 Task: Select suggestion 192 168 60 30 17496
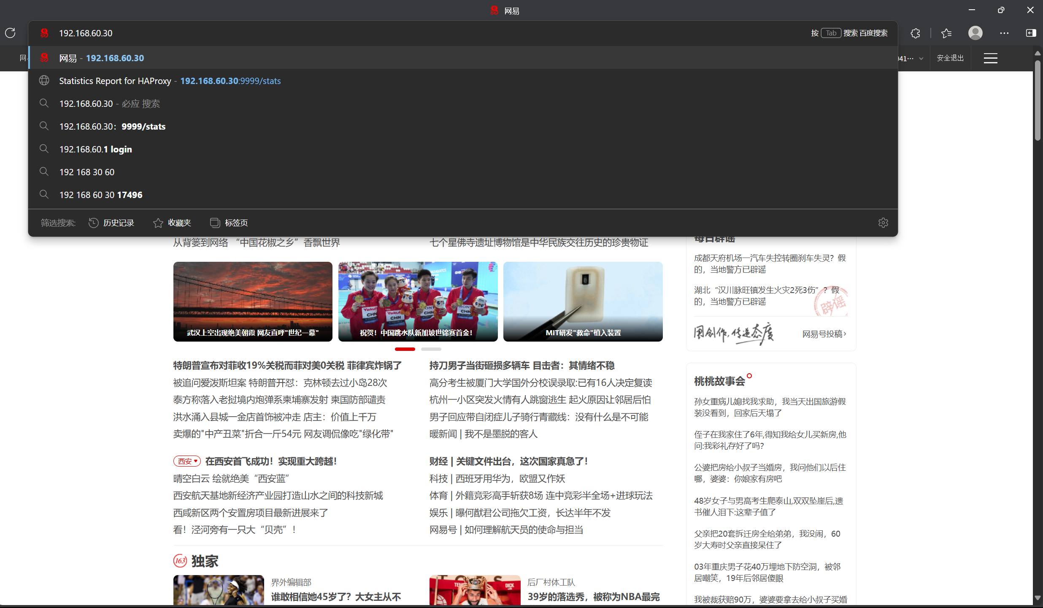point(463,195)
